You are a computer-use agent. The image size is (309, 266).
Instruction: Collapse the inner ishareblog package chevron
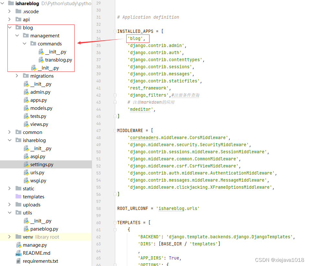[x=10, y=140]
